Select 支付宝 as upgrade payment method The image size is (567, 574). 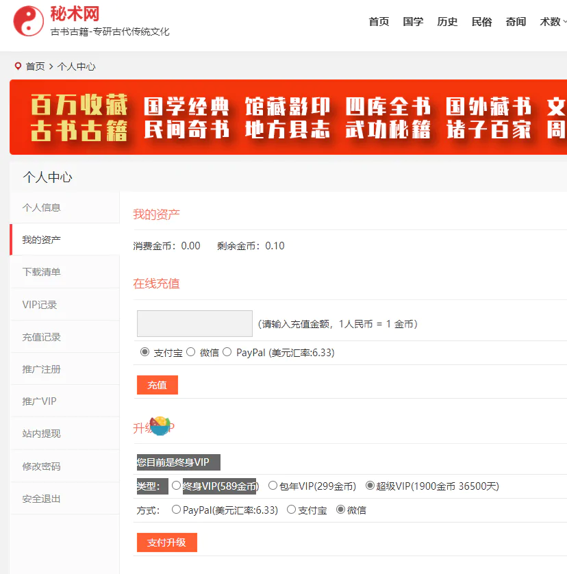click(x=291, y=509)
